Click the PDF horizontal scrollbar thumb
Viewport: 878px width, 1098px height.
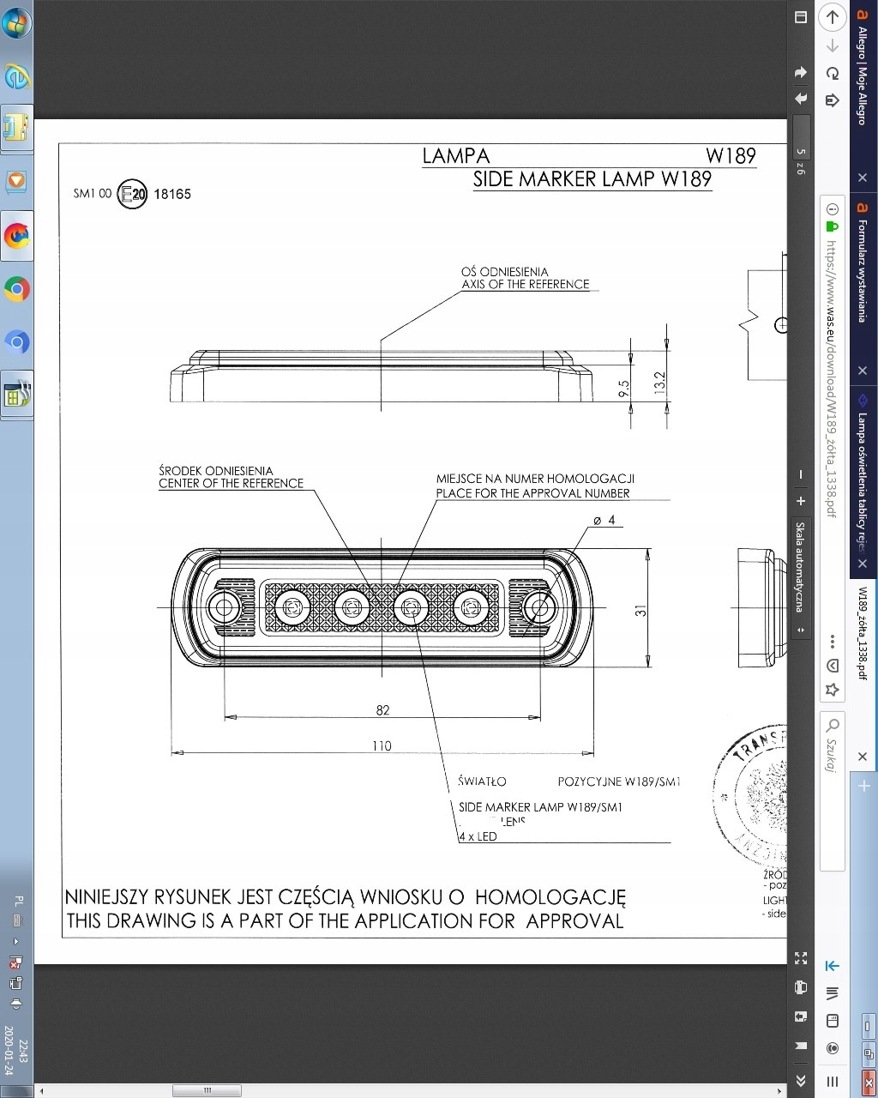point(207,1091)
